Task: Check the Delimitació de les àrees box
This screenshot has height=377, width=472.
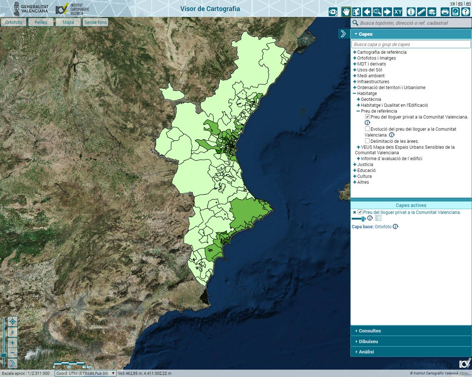Action: [x=367, y=141]
